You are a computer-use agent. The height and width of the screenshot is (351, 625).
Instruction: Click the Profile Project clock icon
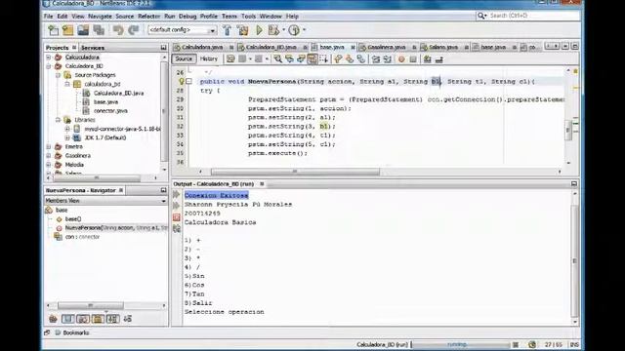tap(294, 30)
